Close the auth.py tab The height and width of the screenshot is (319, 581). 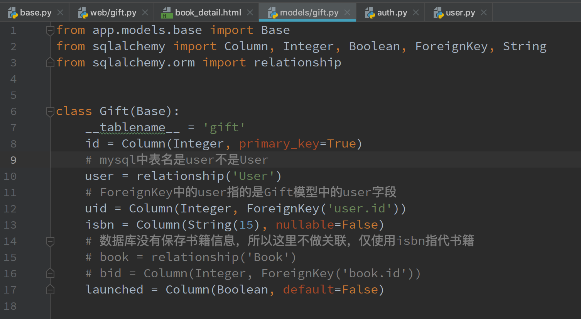tap(416, 12)
